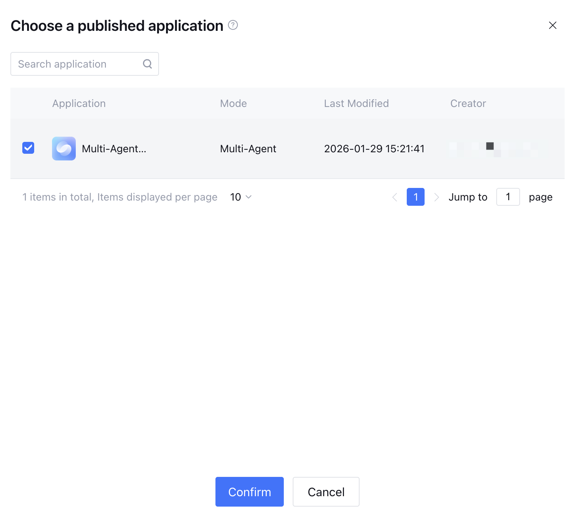Click the help question mark icon
Viewport: 578px width, 517px height.
click(x=233, y=25)
